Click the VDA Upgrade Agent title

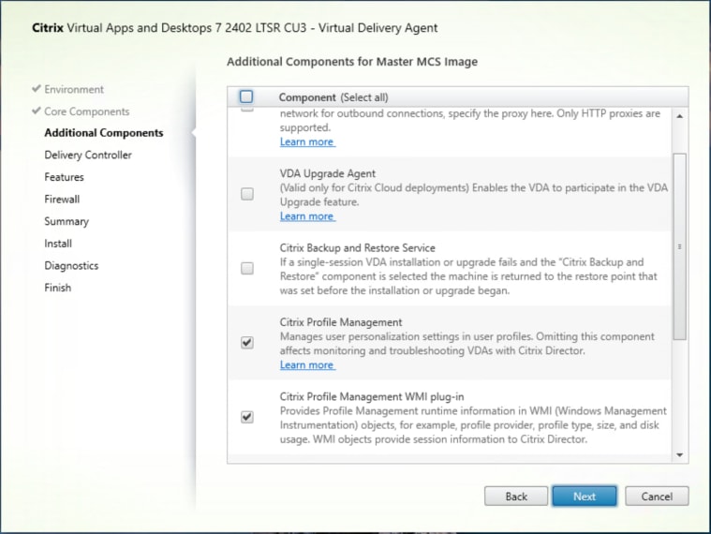(x=327, y=173)
